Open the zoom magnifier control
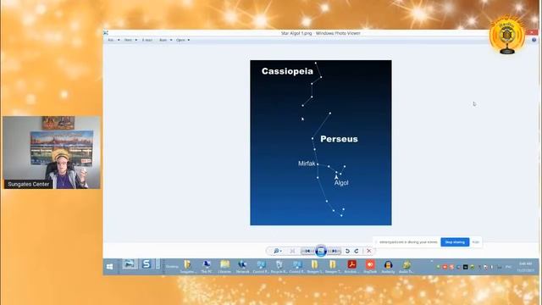 pyautogui.click(x=278, y=251)
